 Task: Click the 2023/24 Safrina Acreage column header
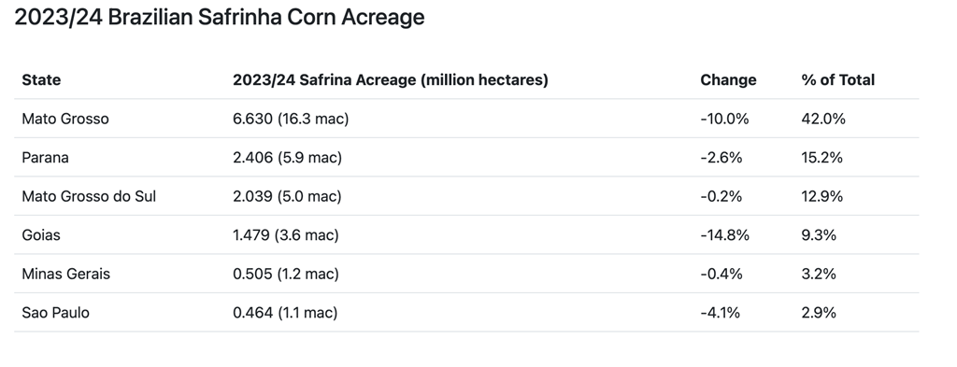391,80
